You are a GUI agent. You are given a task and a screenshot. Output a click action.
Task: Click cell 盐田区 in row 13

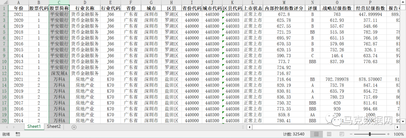tap(171, 79)
